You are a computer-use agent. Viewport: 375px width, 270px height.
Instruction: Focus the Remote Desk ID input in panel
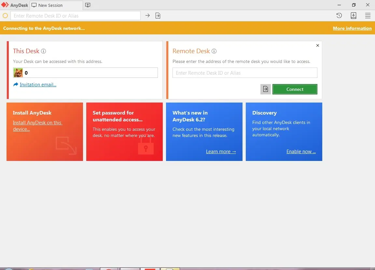pos(245,73)
